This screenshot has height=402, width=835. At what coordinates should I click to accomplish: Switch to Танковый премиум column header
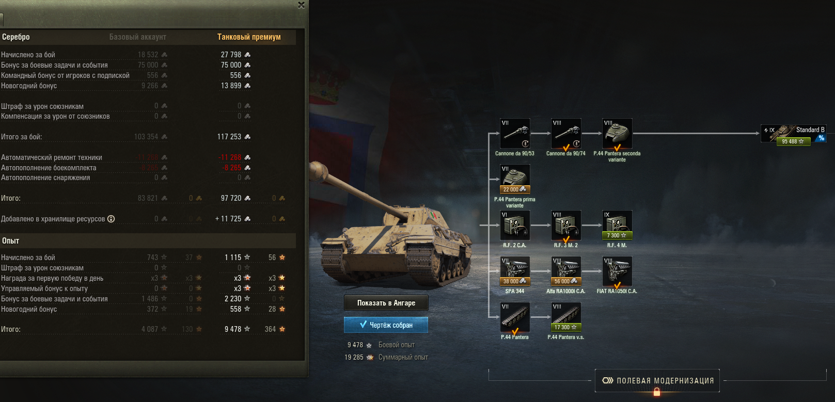[249, 37]
